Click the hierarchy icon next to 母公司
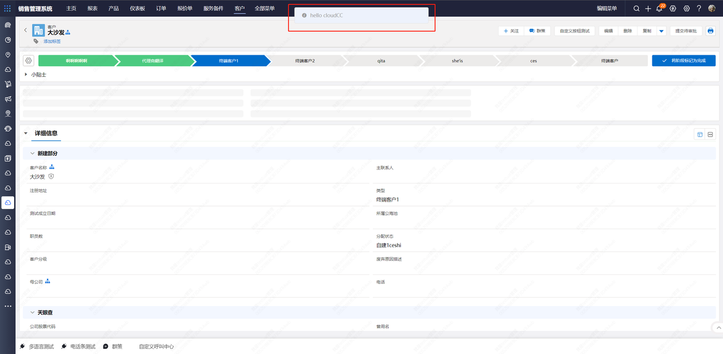 tap(48, 281)
